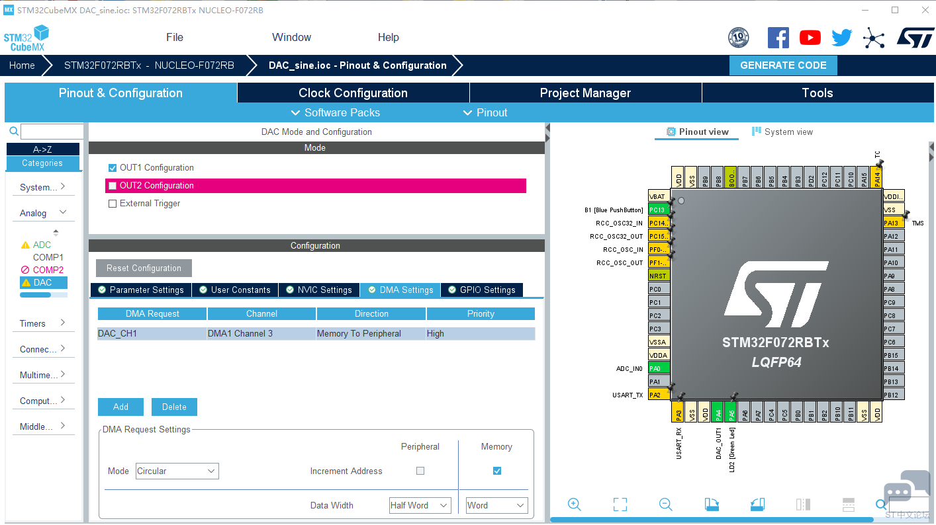Viewport: 936px width, 525px height.
Task: Expand the Connectivity category
Action: [43, 349]
